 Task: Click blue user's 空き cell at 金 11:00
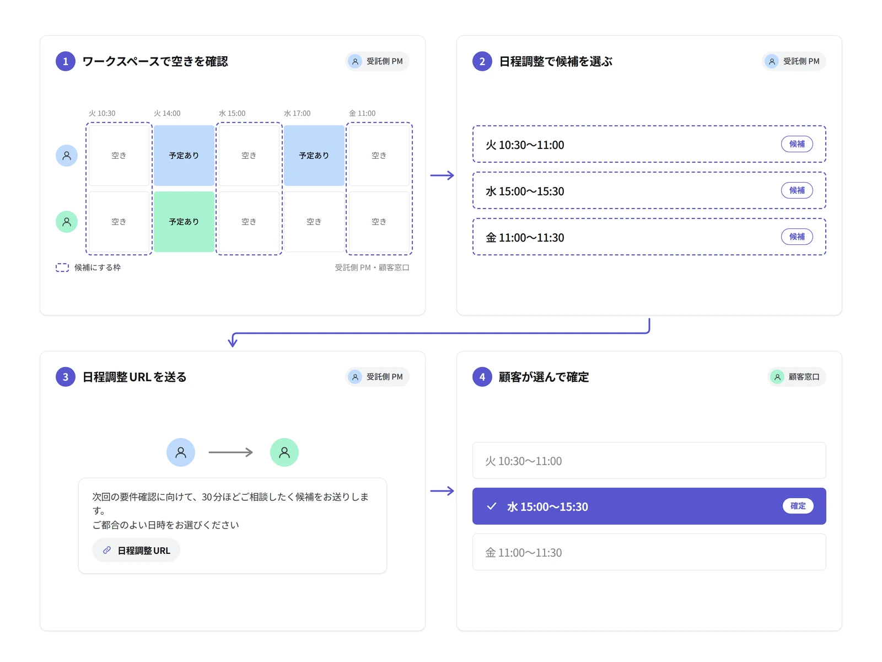[x=379, y=156]
